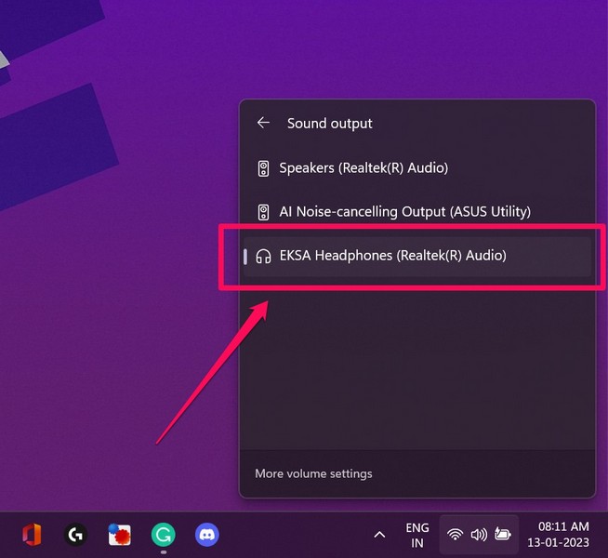Open the clock and date calendar
The height and width of the screenshot is (558, 608).
(x=563, y=535)
